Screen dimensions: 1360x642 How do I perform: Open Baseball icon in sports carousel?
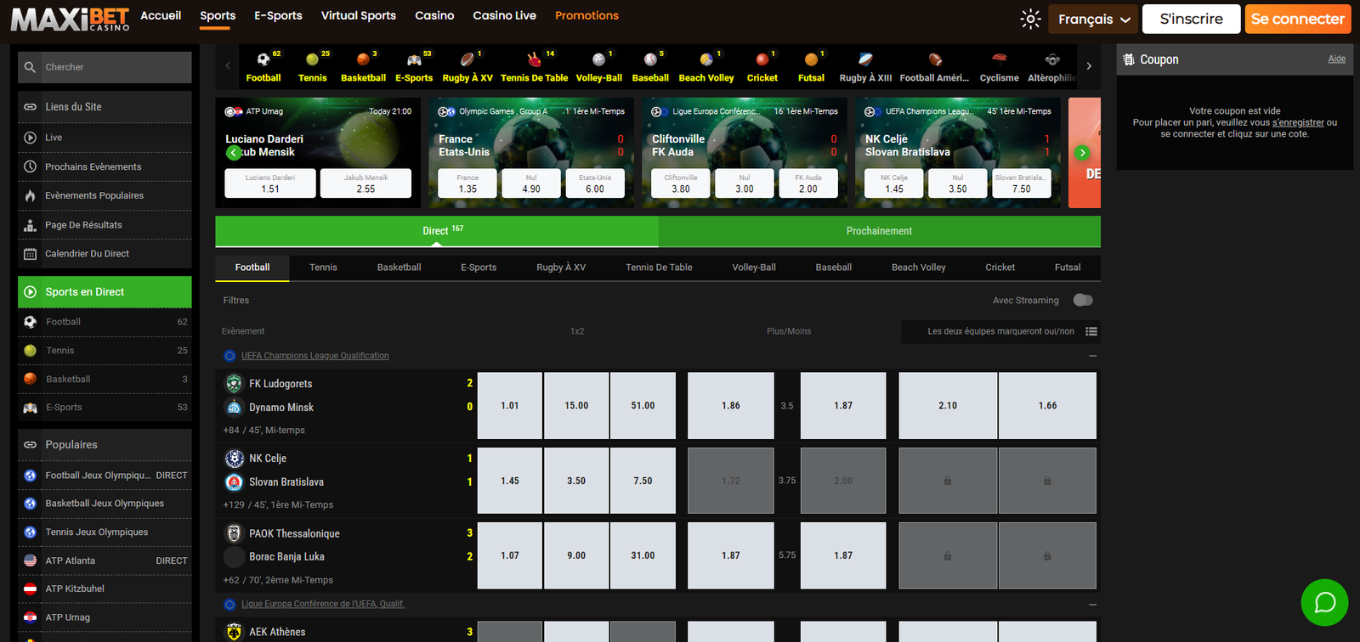(x=650, y=59)
